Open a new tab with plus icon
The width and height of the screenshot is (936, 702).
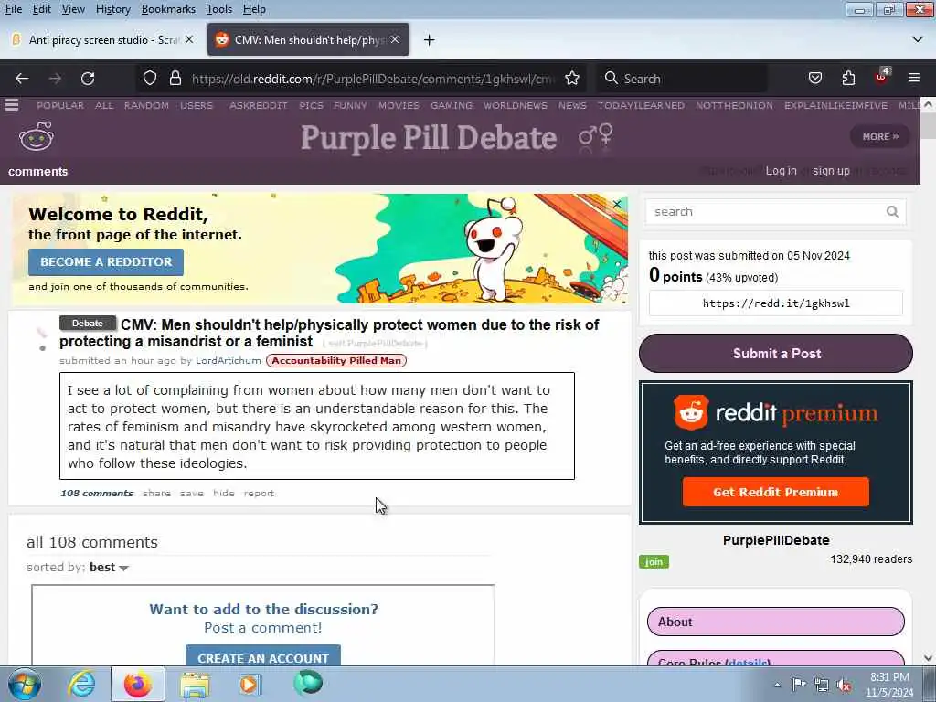(x=430, y=40)
